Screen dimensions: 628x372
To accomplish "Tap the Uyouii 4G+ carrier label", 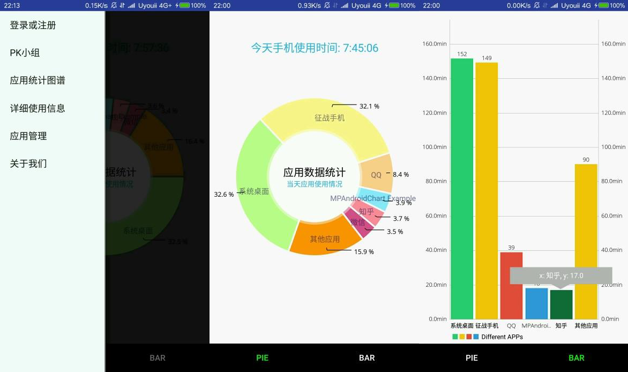I will [x=155, y=5].
